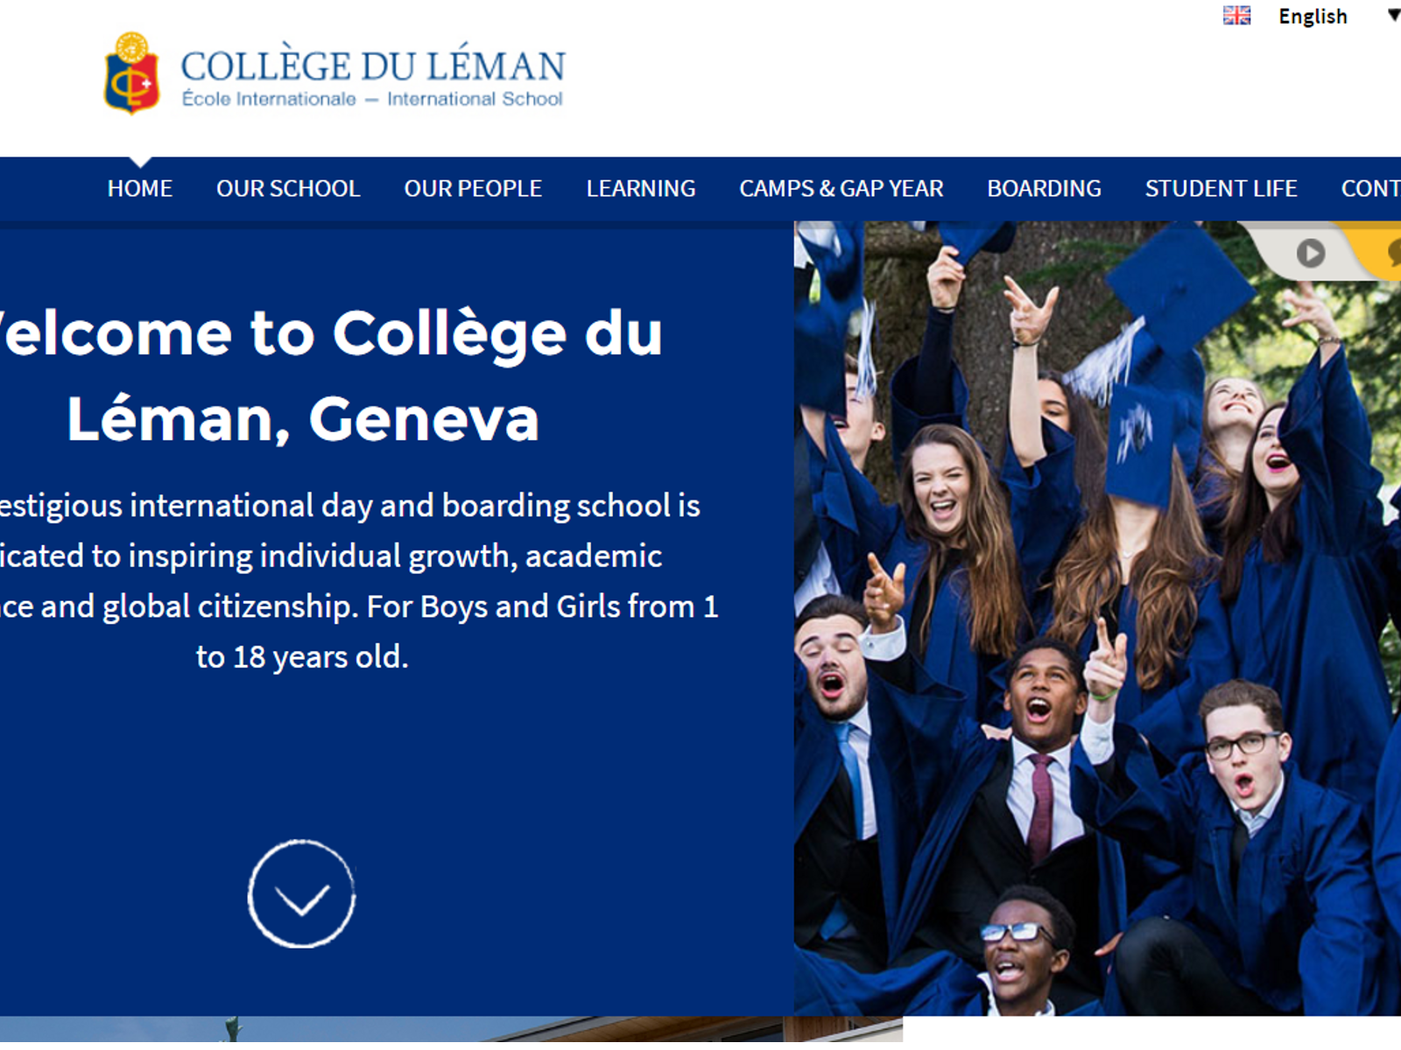The image size is (1401, 1050).
Task: Click the circular scroll-down chevron
Action: pyautogui.click(x=301, y=893)
